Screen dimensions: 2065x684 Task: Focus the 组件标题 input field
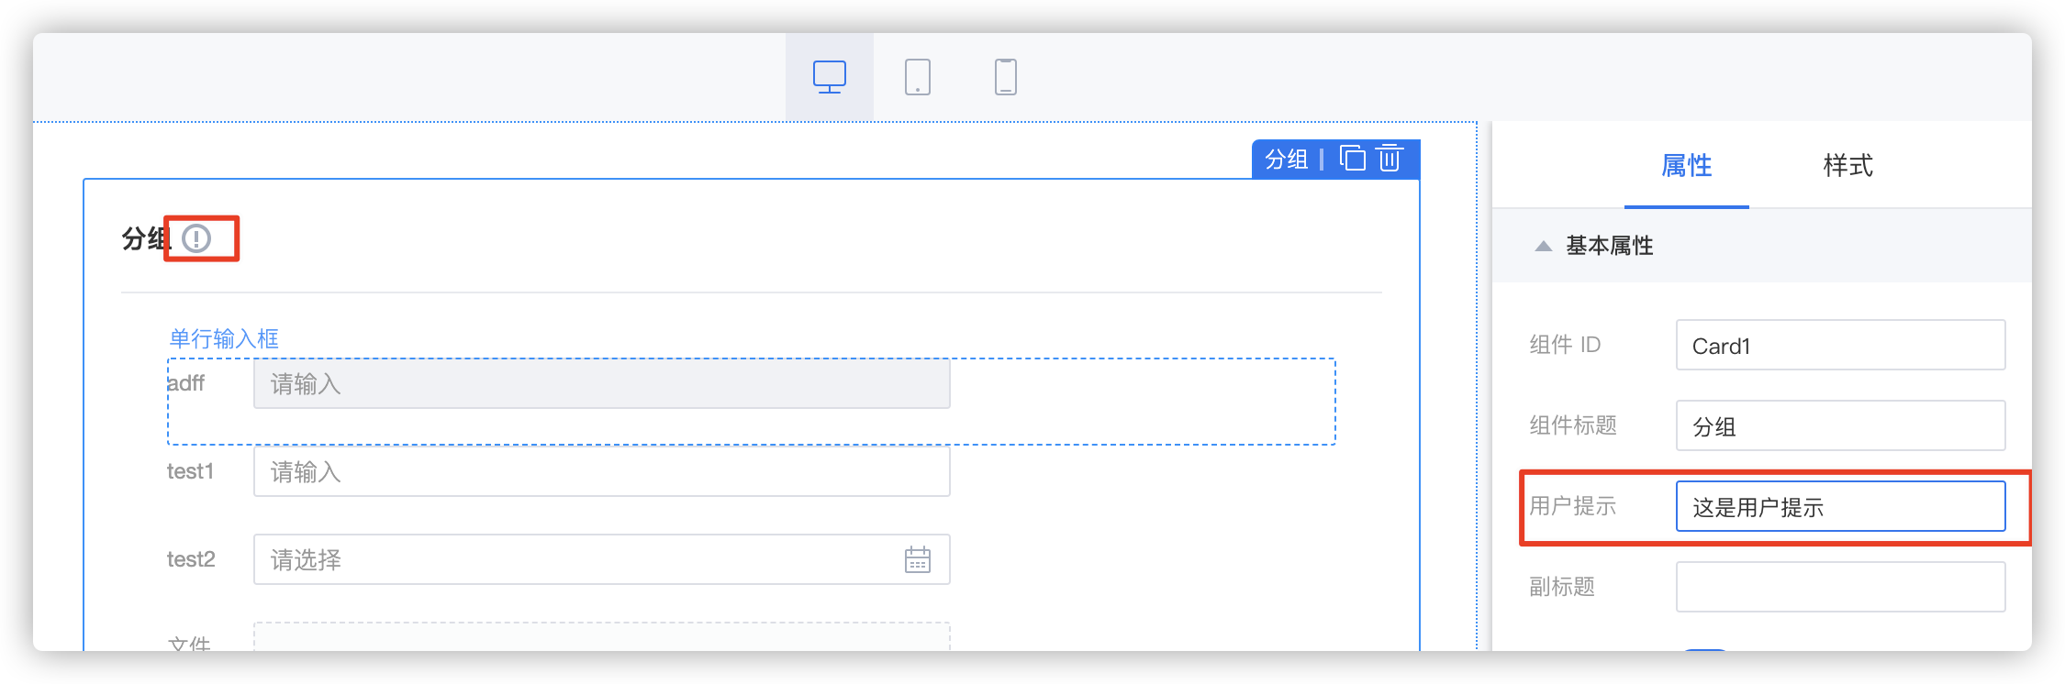point(1839,425)
